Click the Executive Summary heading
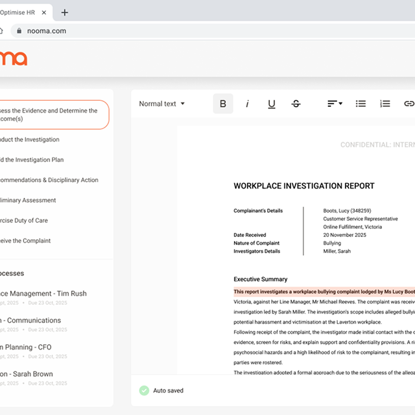 [261, 279]
